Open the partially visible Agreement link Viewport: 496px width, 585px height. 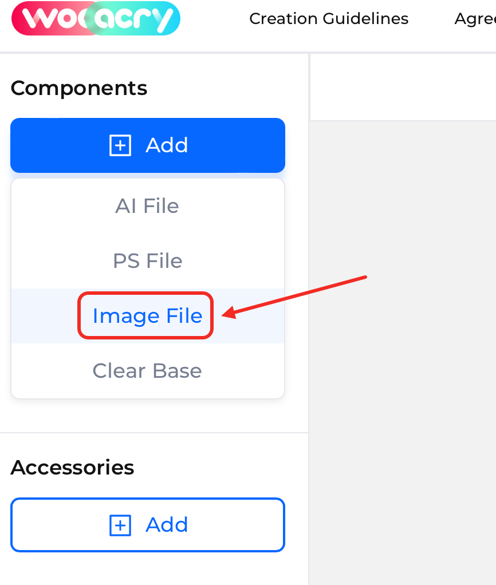pyautogui.click(x=475, y=19)
